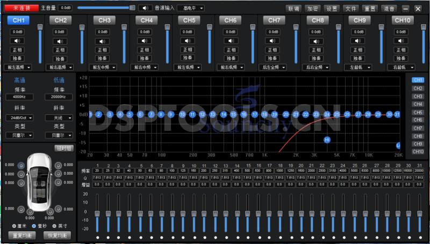This screenshot has height=244, width=430.
Task: Select EQ node 11 on the graph
Action: point(192,114)
